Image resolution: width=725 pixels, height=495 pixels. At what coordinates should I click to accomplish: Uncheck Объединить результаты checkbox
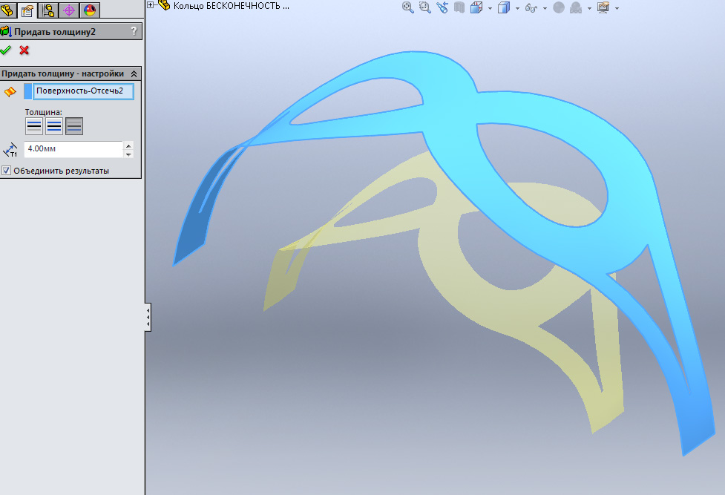coord(7,171)
